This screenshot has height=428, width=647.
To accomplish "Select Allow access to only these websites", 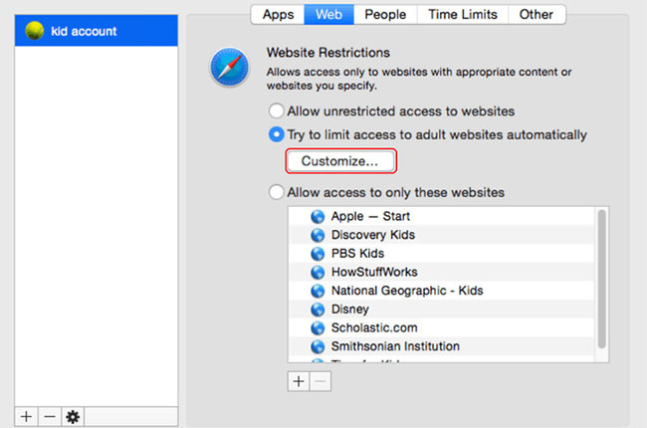I will (x=275, y=192).
